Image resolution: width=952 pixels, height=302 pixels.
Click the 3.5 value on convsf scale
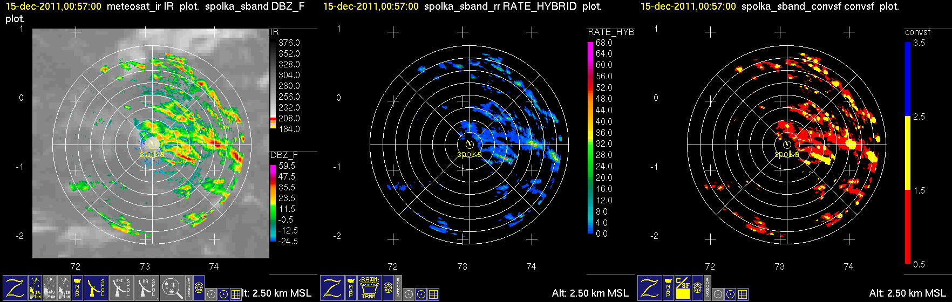[919, 43]
